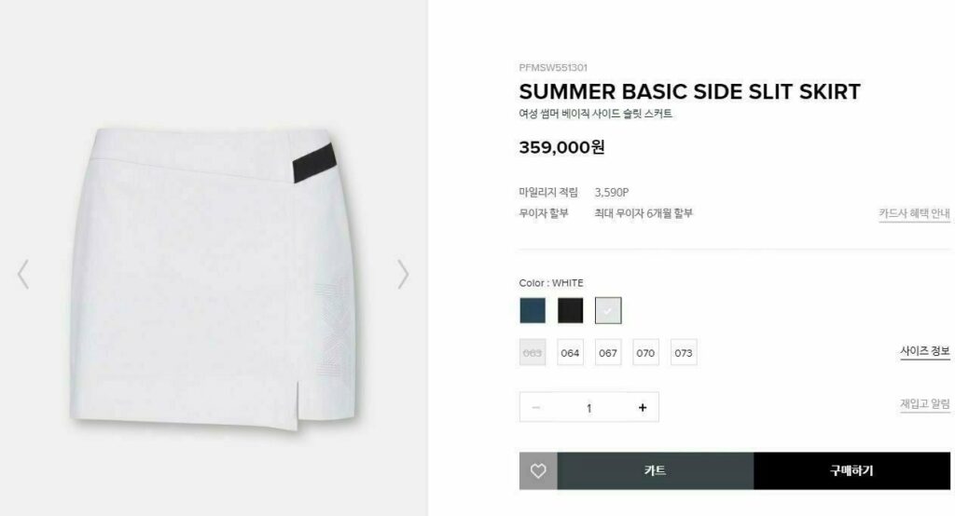Show the previous product image arrow

(x=23, y=274)
